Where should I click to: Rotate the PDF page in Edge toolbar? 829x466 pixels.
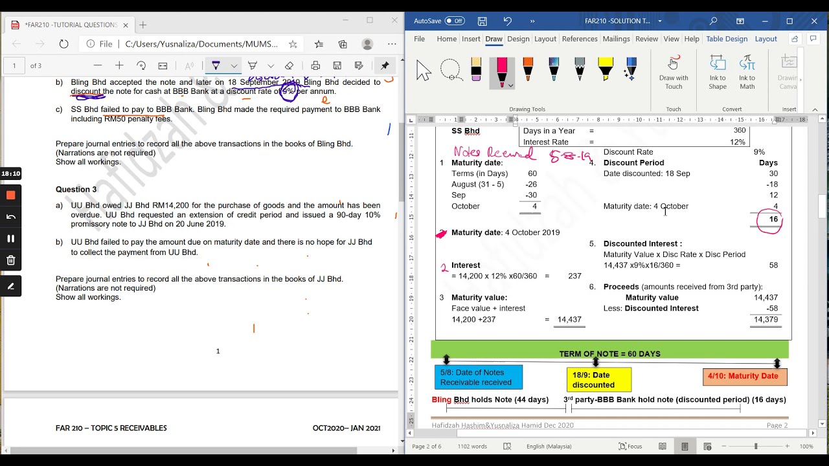coord(141,65)
